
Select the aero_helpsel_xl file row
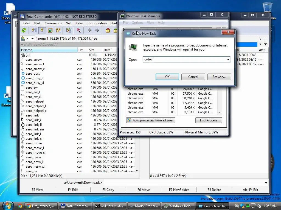pyautogui.click(x=69, y=111)
